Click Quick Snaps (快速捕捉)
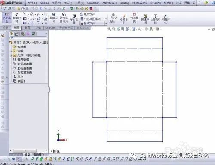 click(134, 18)
